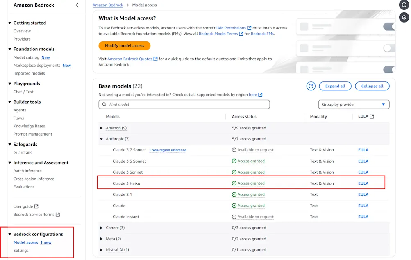411x260 pixels.
Task: Open the EULA link for Claude 3 Haiku
Action: tap(363, 183)
